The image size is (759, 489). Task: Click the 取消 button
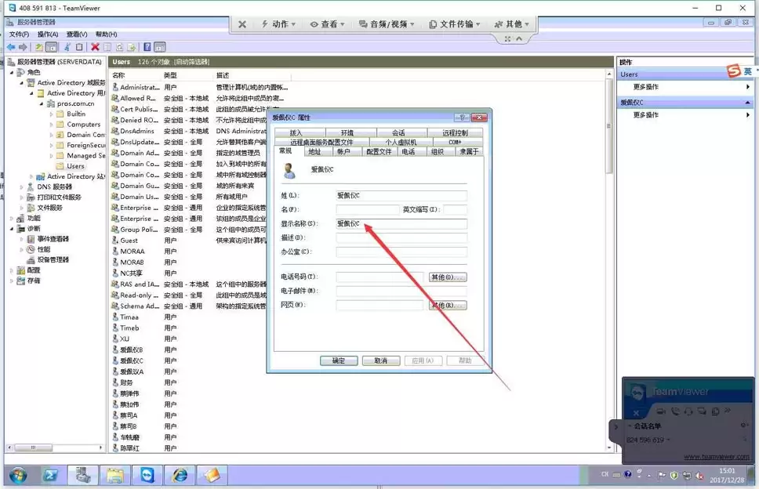[x=381, y=360]
